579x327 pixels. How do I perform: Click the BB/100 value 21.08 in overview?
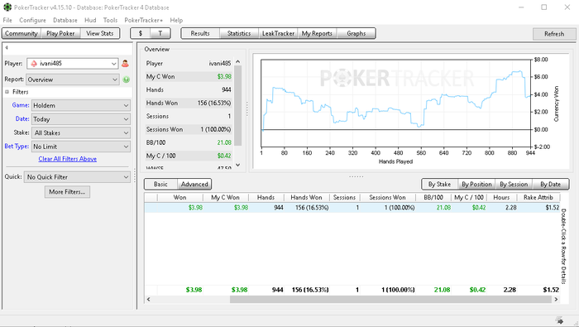coord(224,142)
